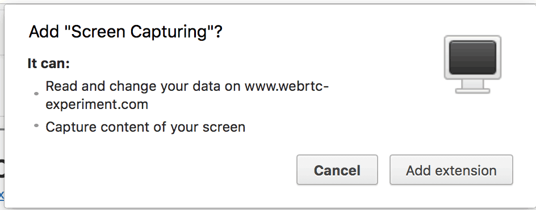Dismiss the dialog with Cancel
The width and height of the screenshot is (536, 210).
click(337, 170)
